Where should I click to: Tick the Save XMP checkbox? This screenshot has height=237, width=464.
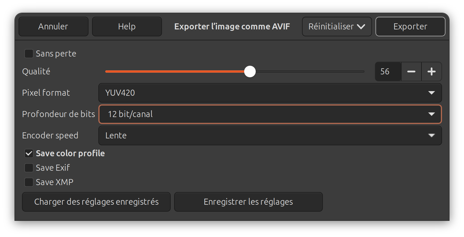pos(29,182)
